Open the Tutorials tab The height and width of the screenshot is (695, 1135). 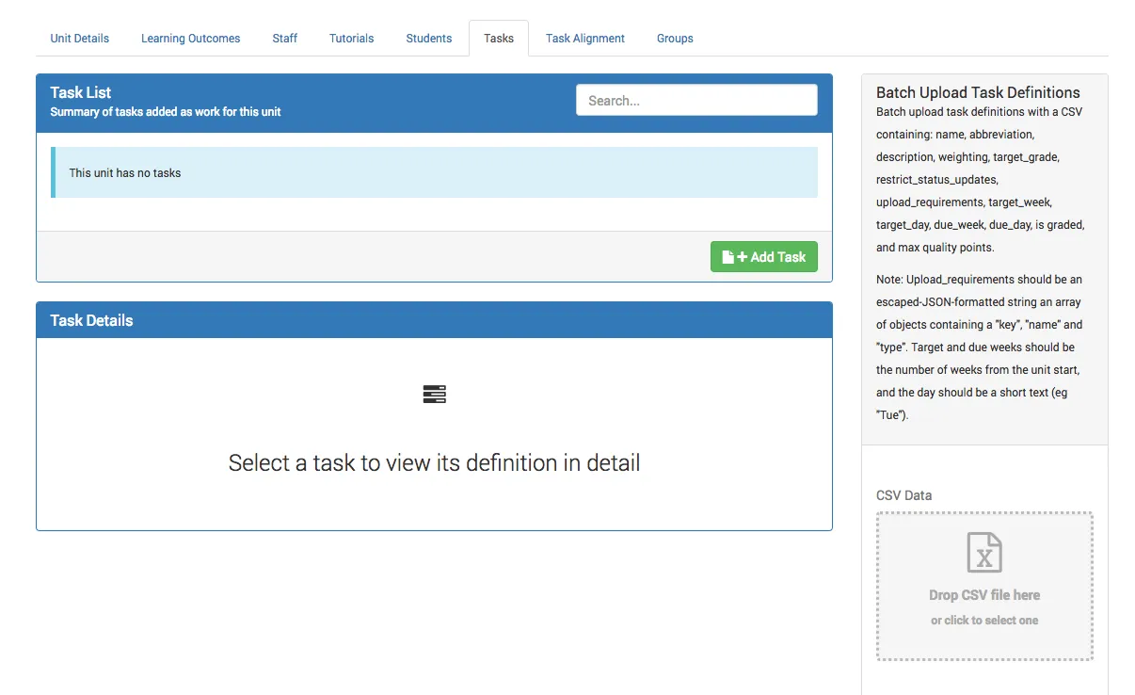click(351, 38)
